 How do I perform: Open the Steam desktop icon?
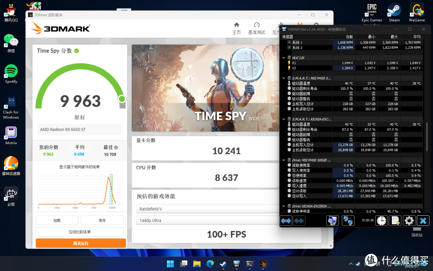(395, 12)
